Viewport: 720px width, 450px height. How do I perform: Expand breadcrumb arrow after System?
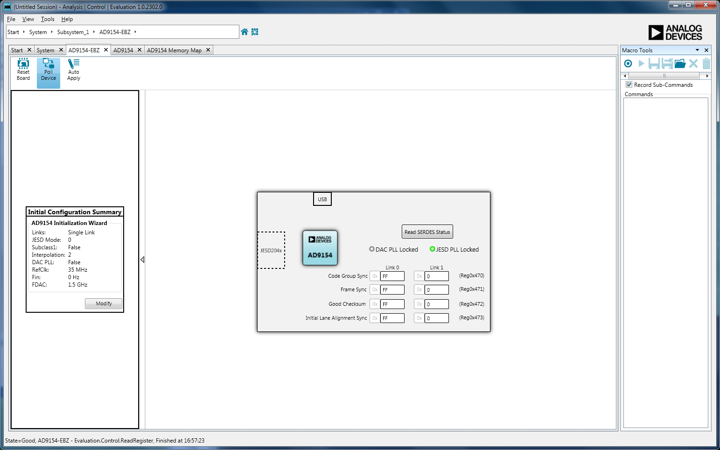[x=52, y=32]
